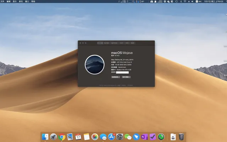
Task: Switch to the 服务 tab
Action: (x=132, y=43)
